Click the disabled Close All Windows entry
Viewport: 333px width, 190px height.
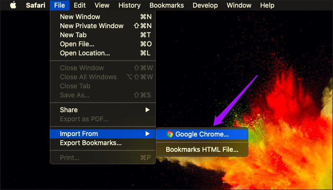pyautogui.click(x=103, y=77)
